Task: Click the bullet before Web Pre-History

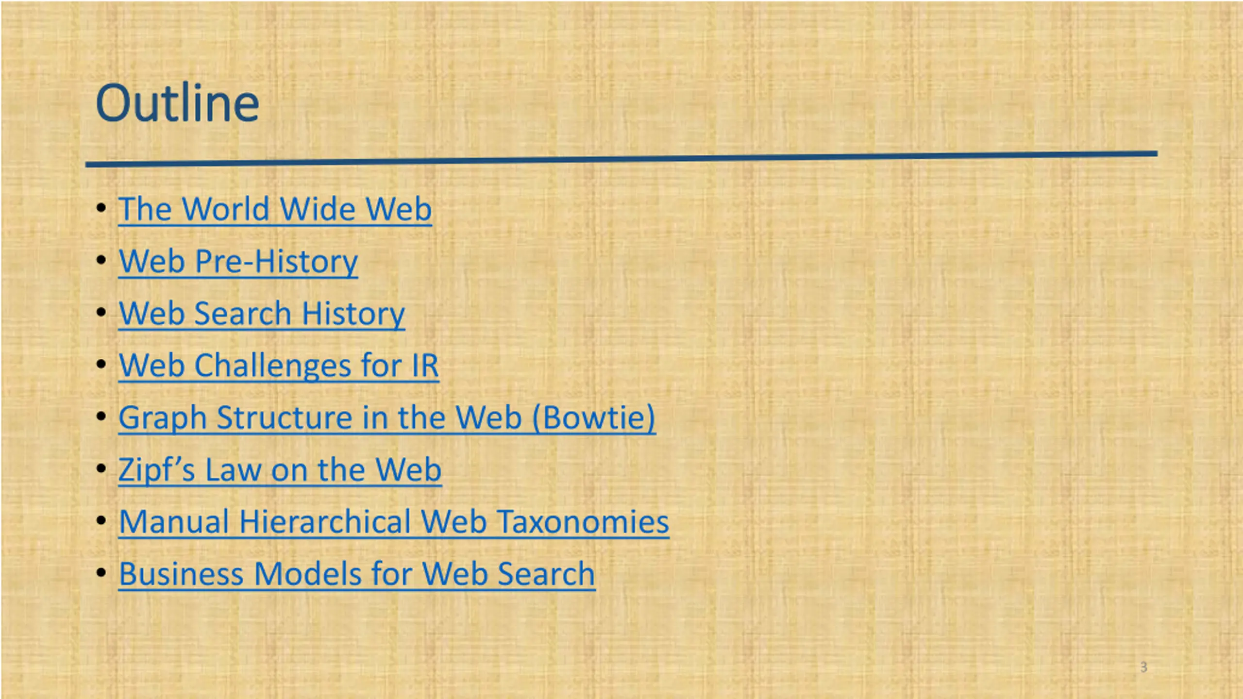Action: 101,260
